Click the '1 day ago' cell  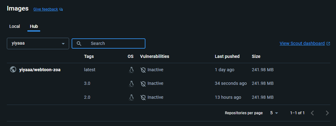pyautogui.click(x=225, y=70)
